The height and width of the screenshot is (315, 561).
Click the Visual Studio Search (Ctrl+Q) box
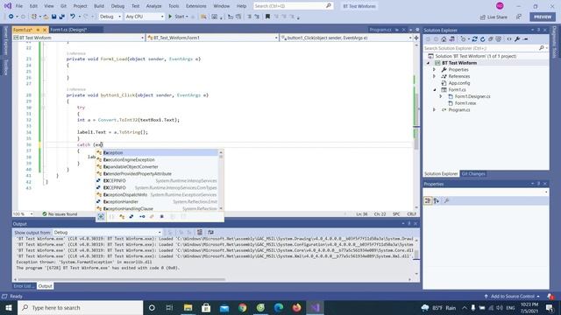click(x=293, y=6)
